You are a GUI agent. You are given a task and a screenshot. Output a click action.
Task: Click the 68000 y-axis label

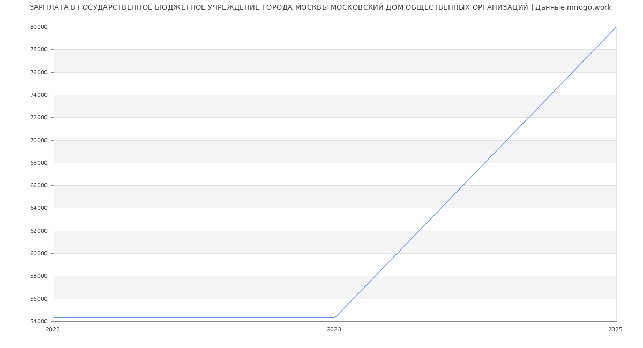(x=39, y=163)
